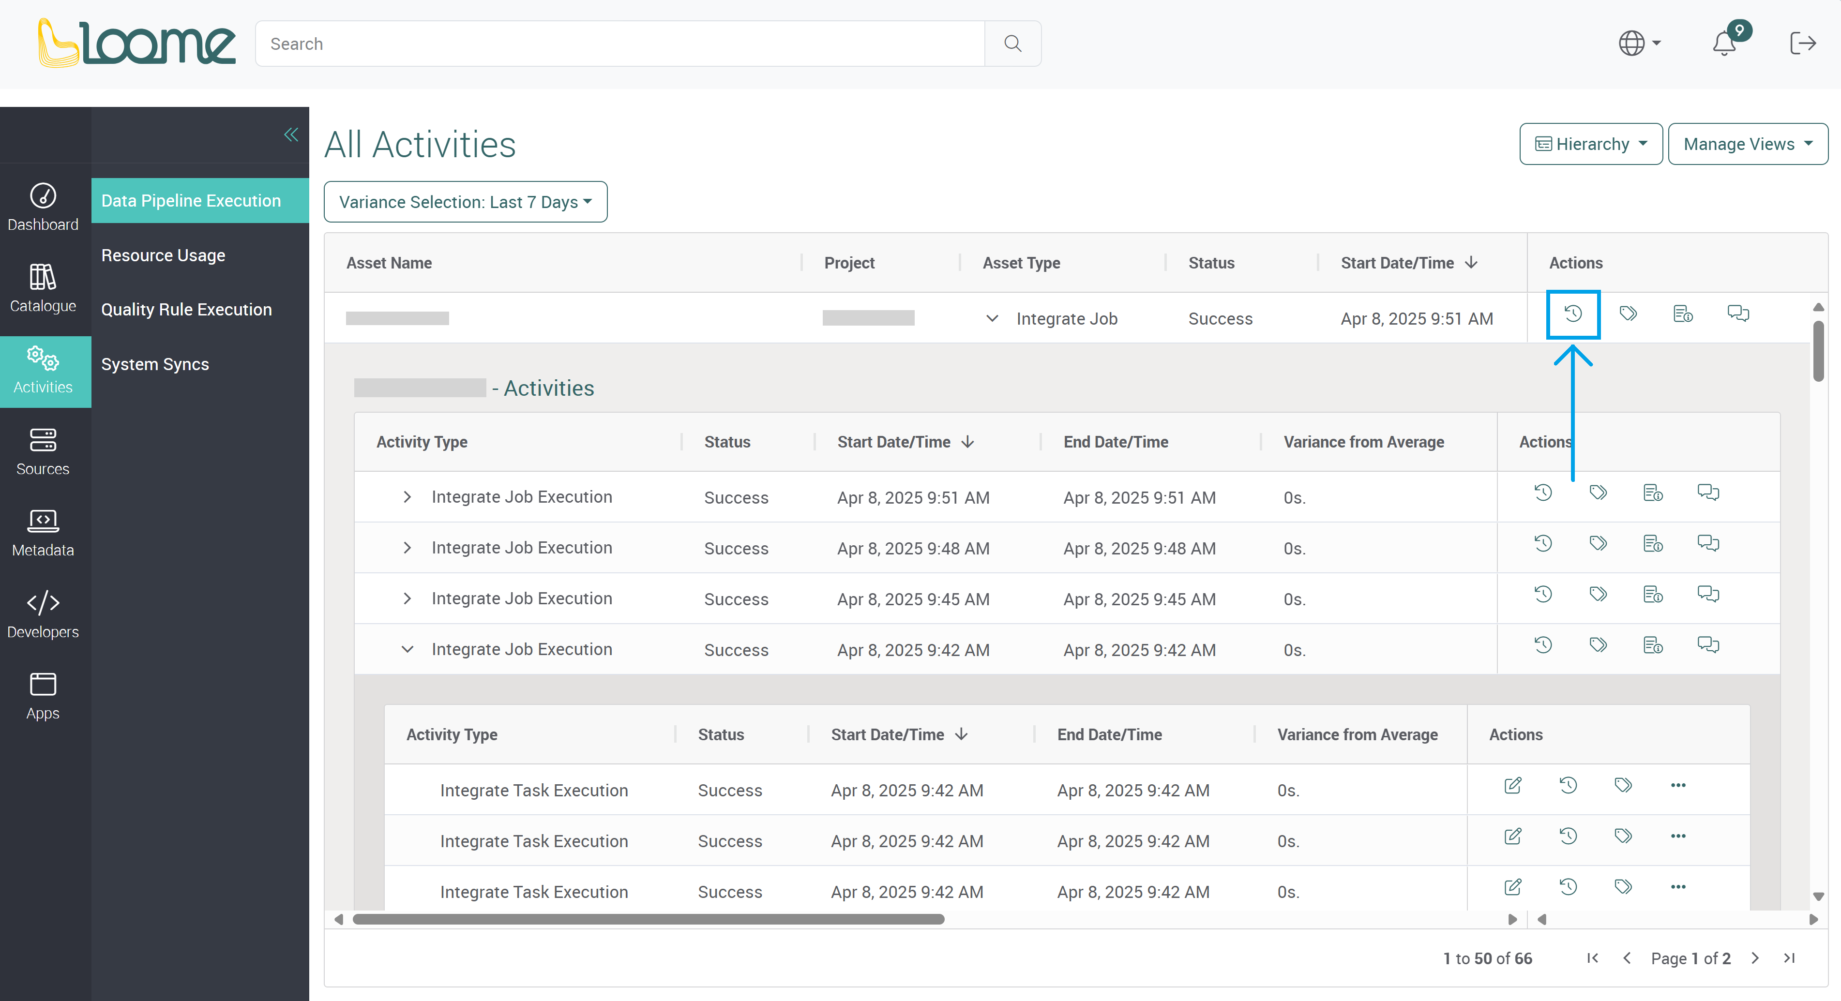This screenshot has height=1001, width=1841.
Task: Sort by top-level Status column
Action: [x=1211, y=263]
